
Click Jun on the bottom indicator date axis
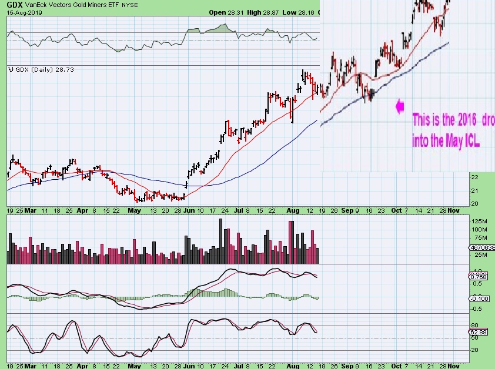click(x=189, y=366)
